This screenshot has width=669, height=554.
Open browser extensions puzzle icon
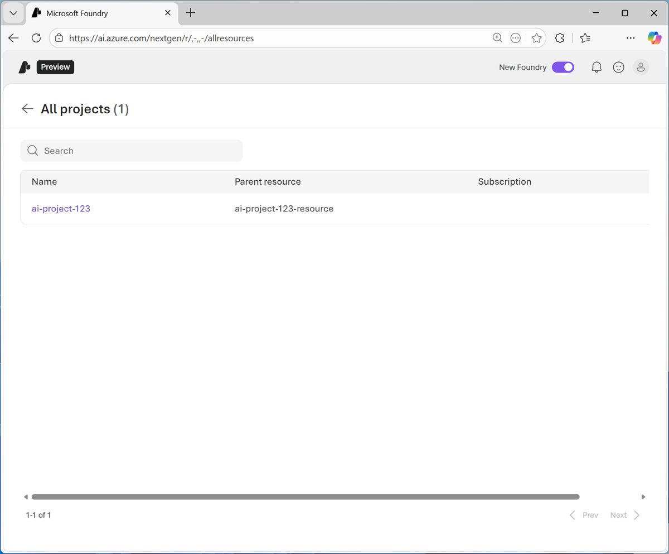(560, 38)
